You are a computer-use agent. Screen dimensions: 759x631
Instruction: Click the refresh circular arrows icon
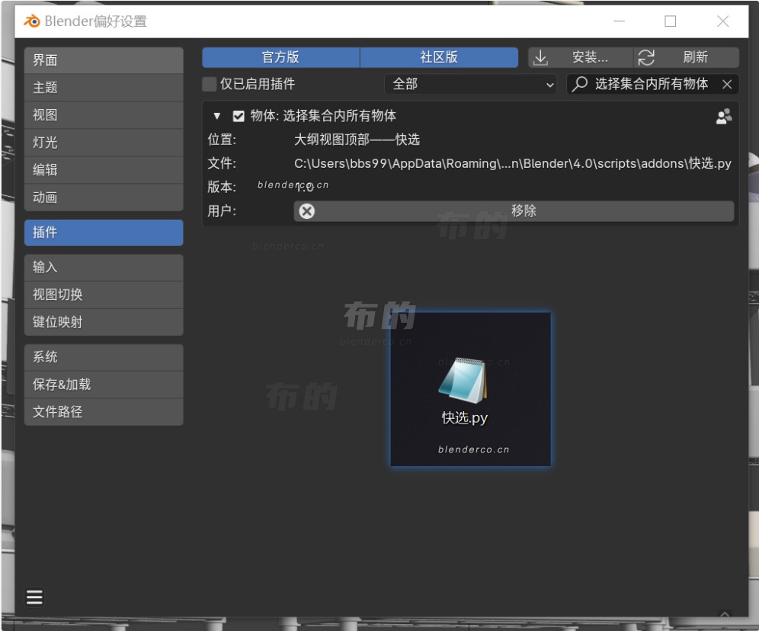(x=646, y=58)
